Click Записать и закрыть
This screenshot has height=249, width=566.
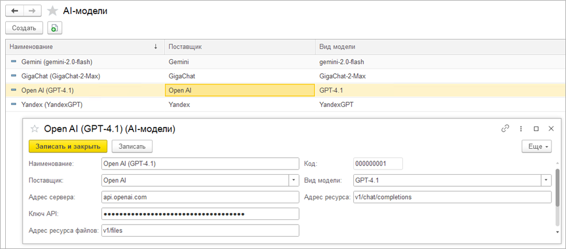point(68,146)
